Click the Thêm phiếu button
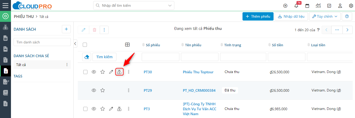 pos(258,16)
